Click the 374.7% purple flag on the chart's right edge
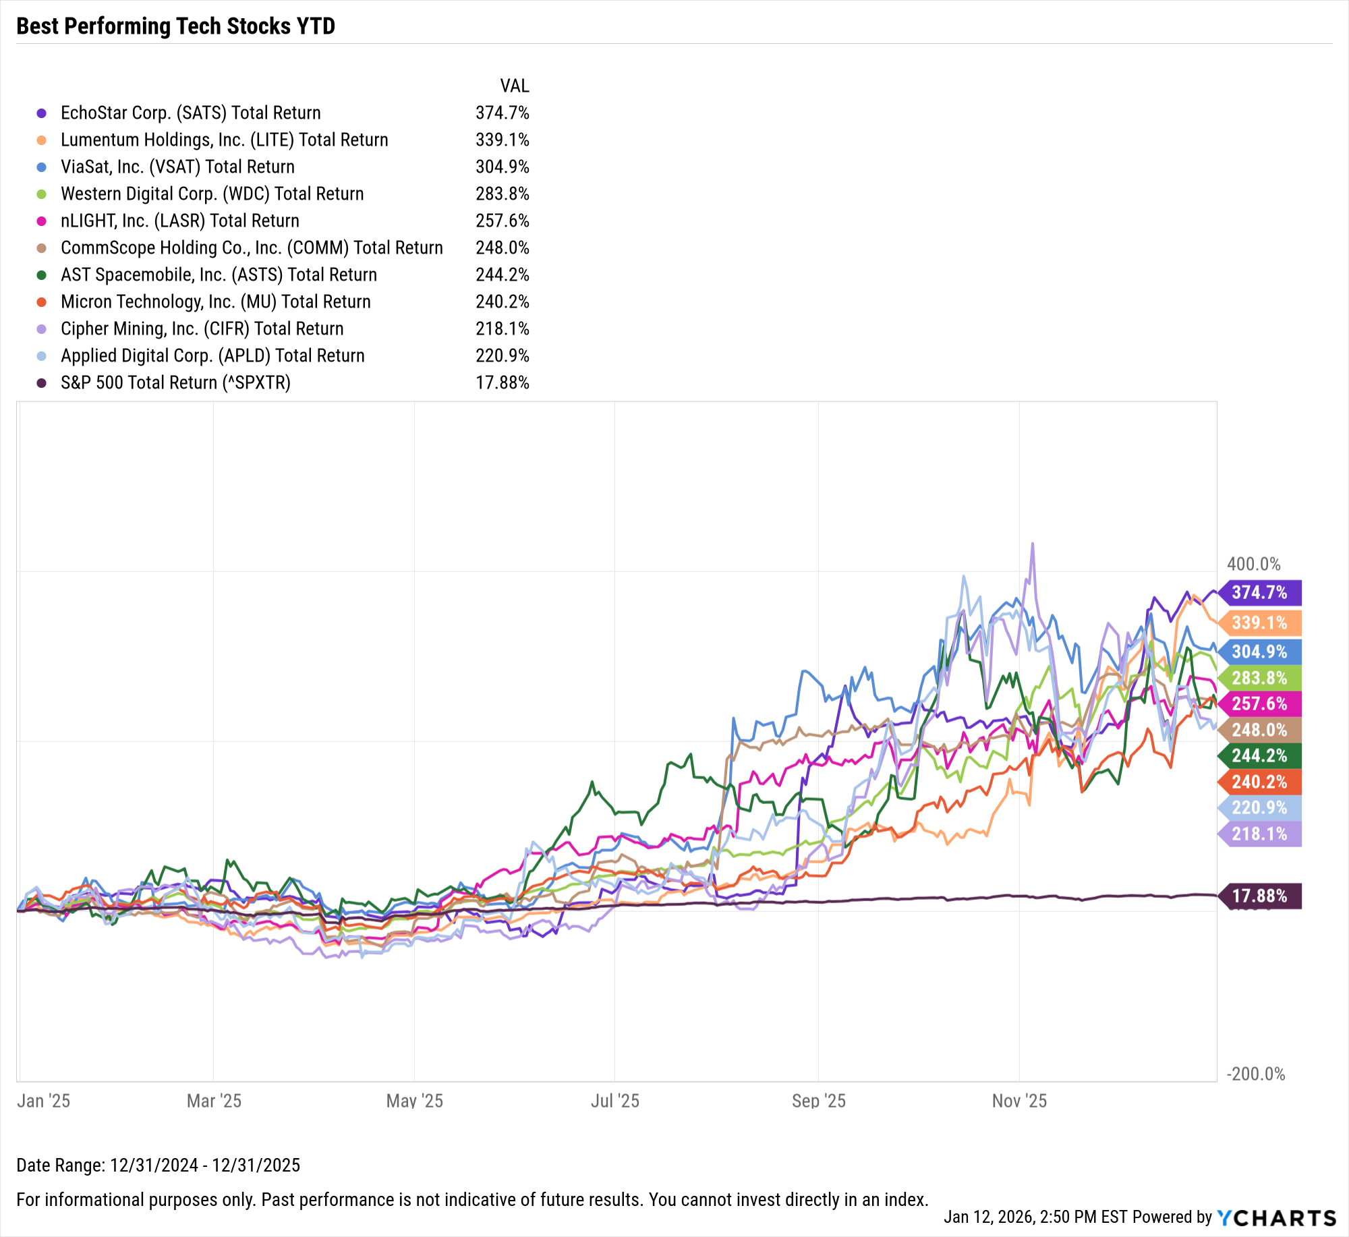The height and width of the screenshot is (1237, 1349). [x=1259, y=593]
